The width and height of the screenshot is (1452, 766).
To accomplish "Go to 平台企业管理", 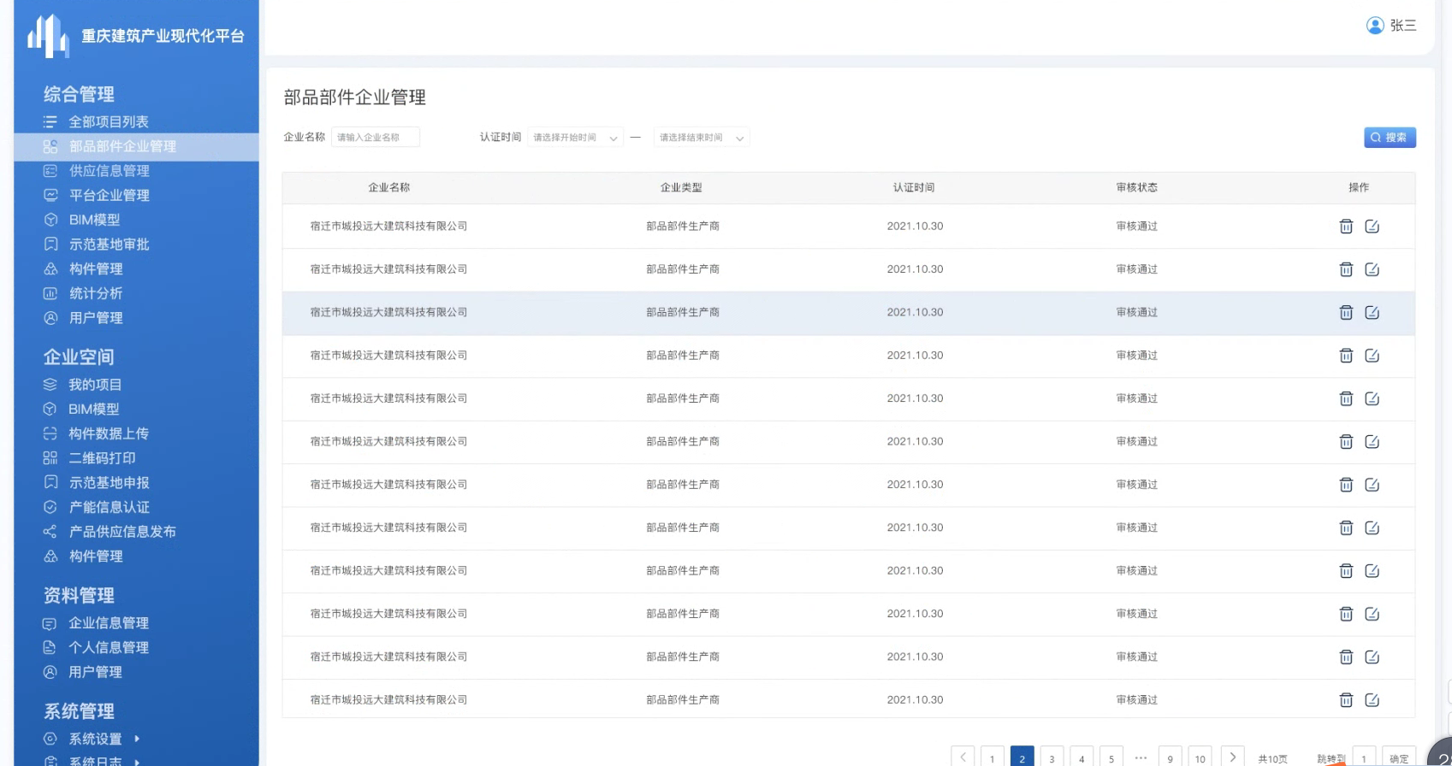I will (x=109, y=196).
